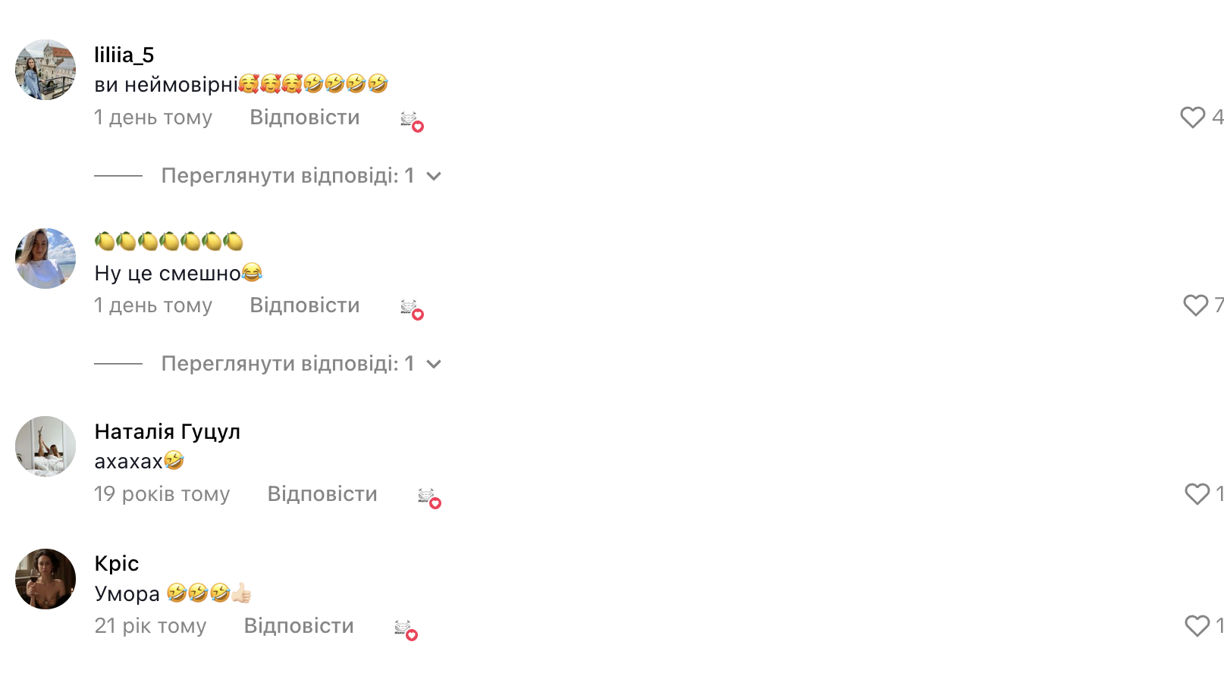Screen dimensions: 1224x673
Task: Like Наталія Гуцул's comment heart
Action: point(1197,494)
